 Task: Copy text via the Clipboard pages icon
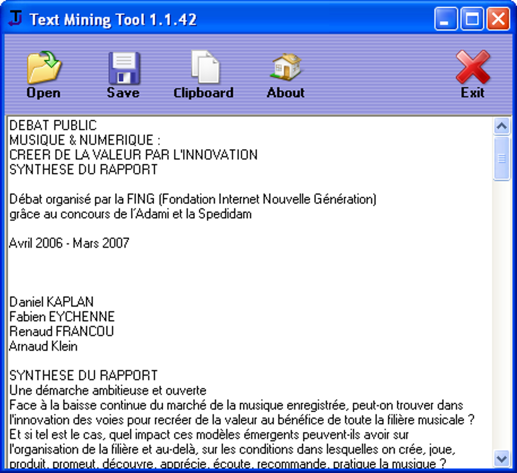pyautogui.click(x=203, y=66)
